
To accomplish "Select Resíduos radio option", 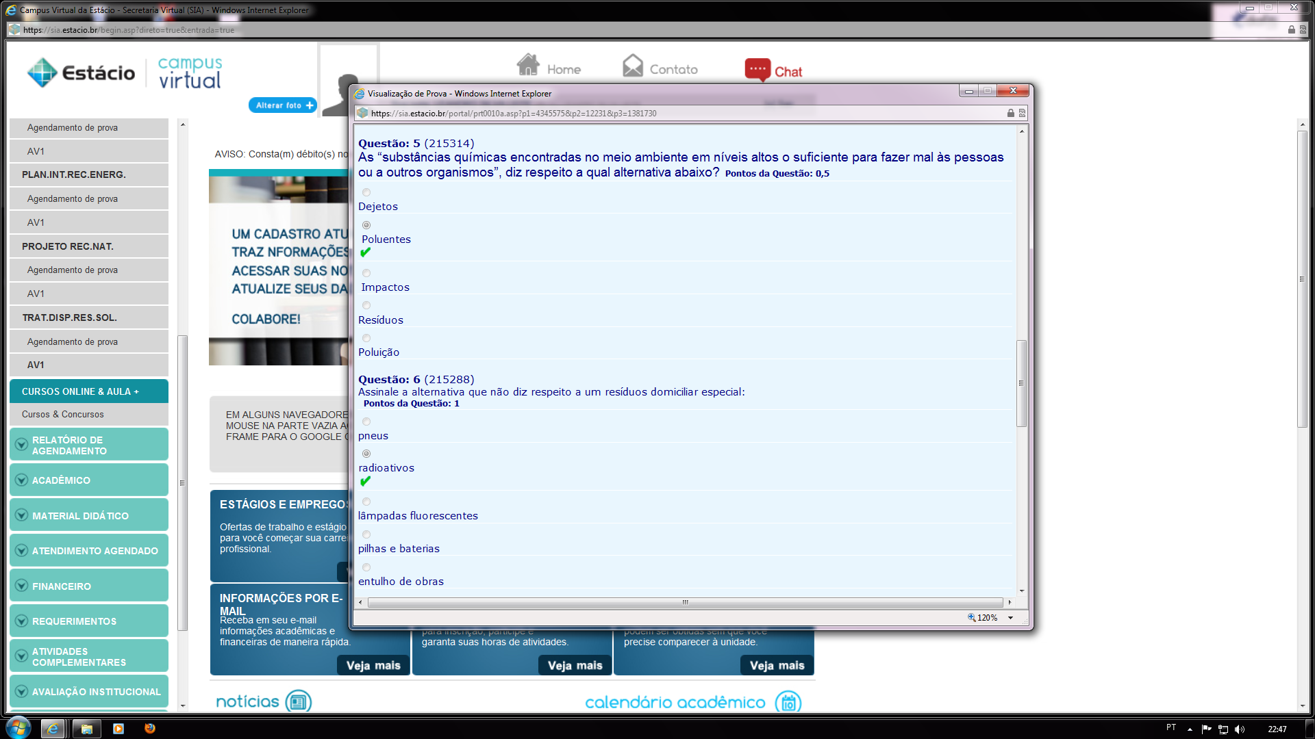I will point(366,305).
